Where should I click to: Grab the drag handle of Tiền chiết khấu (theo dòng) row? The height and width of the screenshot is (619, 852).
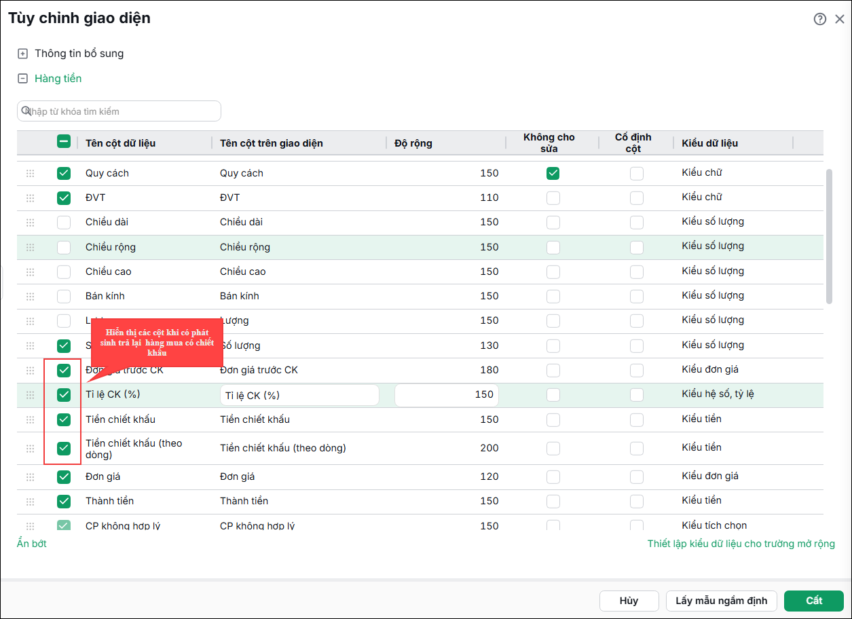click(30, 449)
